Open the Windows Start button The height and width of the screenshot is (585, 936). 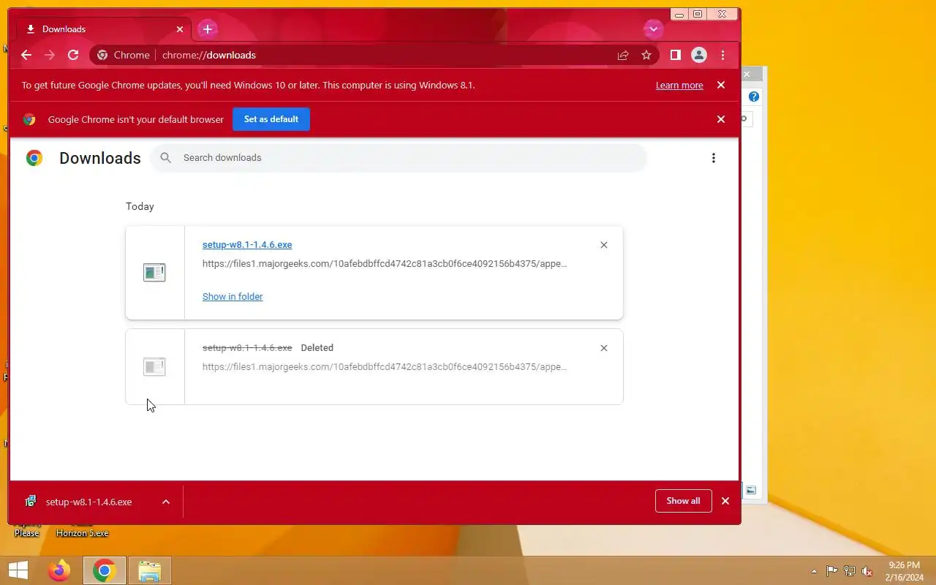click(18, 570)
